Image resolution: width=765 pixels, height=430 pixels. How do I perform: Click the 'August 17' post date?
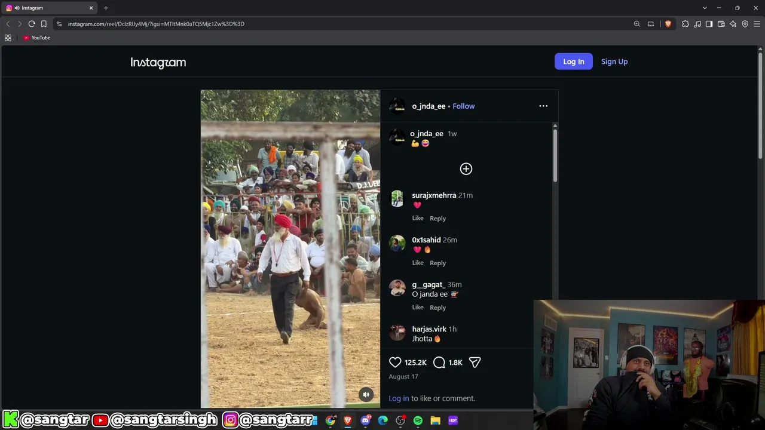click(403, 377)
